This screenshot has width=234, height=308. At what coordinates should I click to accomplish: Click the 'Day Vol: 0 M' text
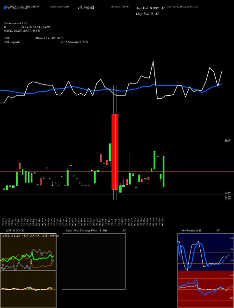coord(147,14)
